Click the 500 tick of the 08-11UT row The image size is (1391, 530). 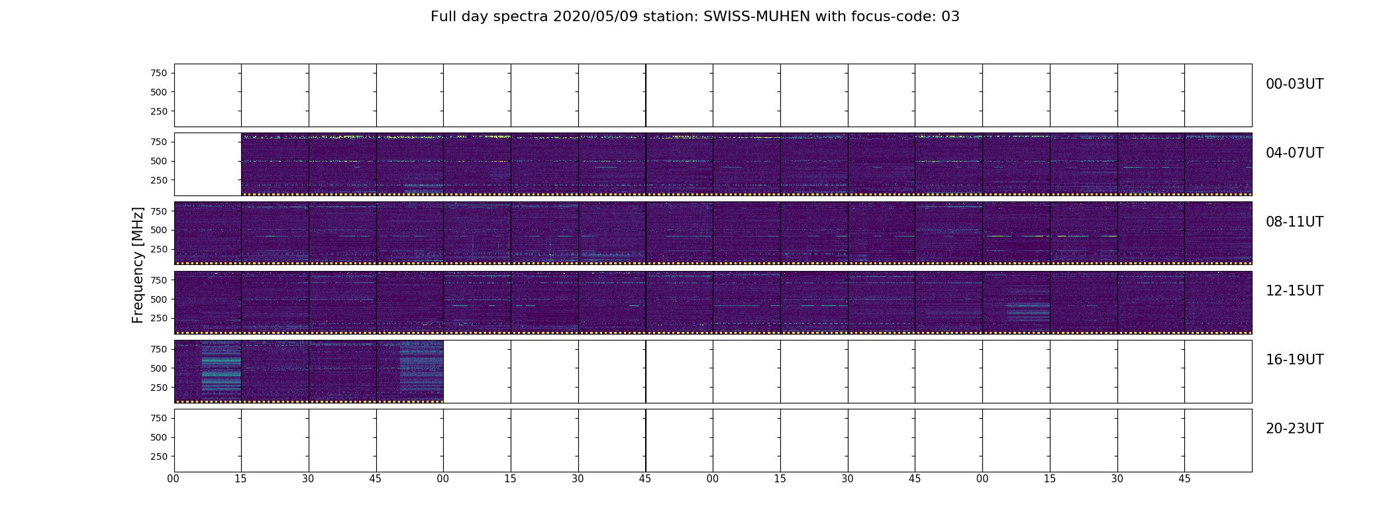tap(159, 230)
